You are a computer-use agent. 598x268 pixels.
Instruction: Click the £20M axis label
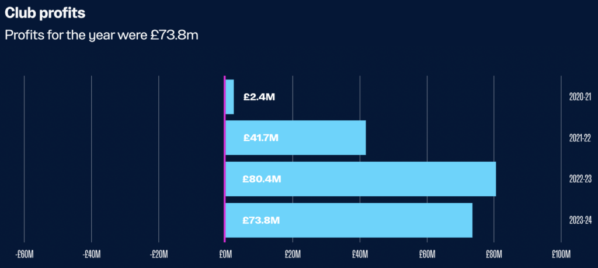coord(293,254)
